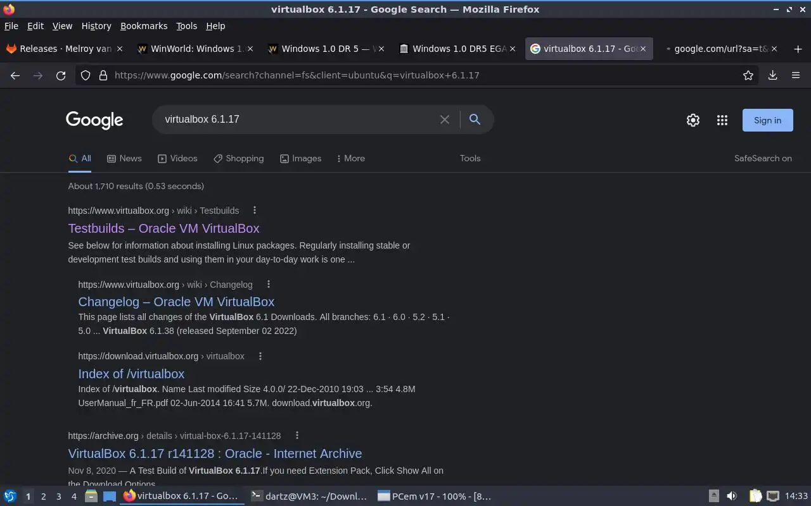Switch to workspace 3

pyautogui.click(x=59, y=497)
